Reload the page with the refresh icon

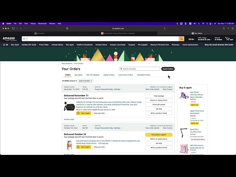164,28
